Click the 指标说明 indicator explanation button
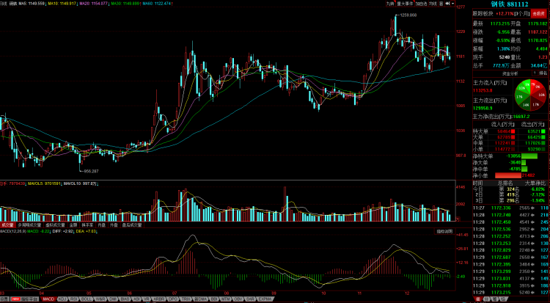550x303 pixels. pos(444,232)
